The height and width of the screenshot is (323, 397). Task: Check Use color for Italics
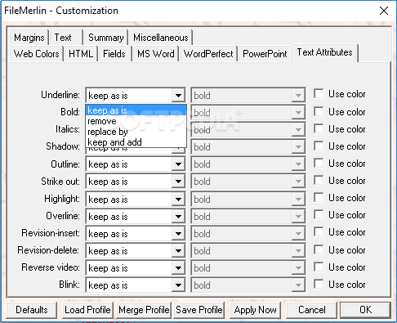coord(319,128)
